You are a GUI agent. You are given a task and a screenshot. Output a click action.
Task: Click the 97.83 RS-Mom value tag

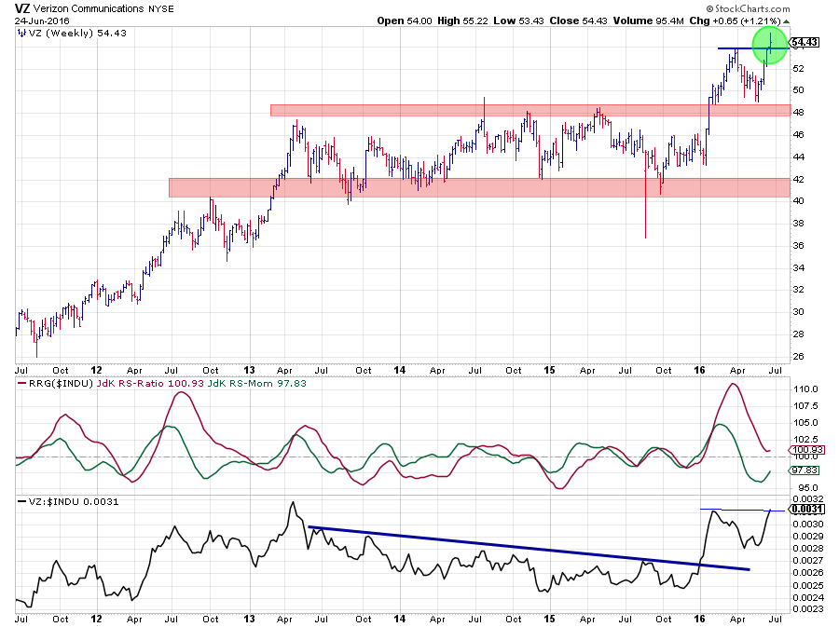(806, 470)
